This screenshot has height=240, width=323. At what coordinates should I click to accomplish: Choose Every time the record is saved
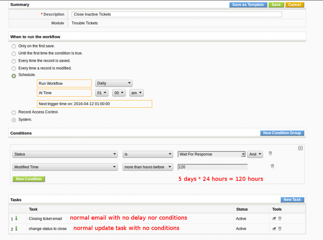click(14, 61)
